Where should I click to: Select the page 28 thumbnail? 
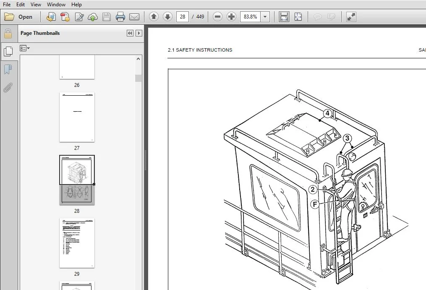tap(77, 180)
